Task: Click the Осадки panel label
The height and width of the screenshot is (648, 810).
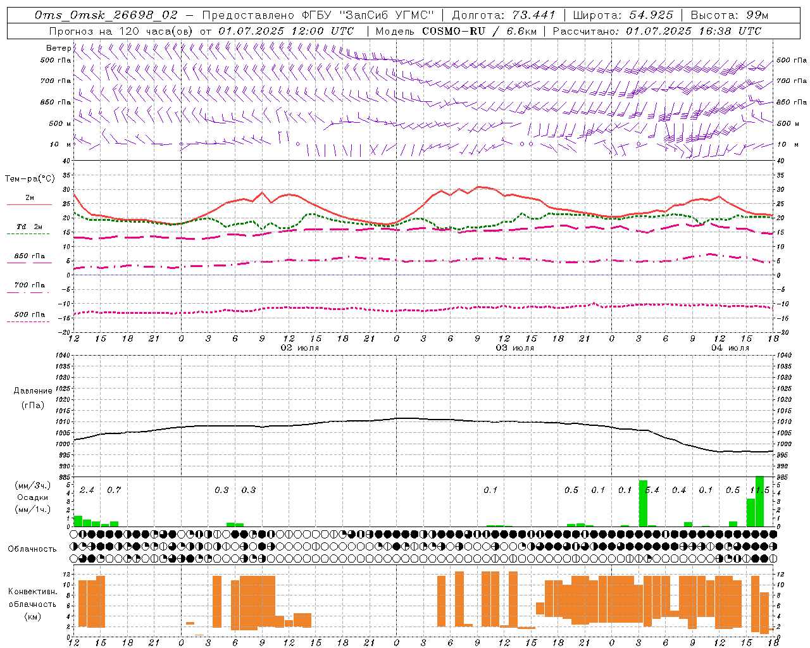Action: click(33, 497)
